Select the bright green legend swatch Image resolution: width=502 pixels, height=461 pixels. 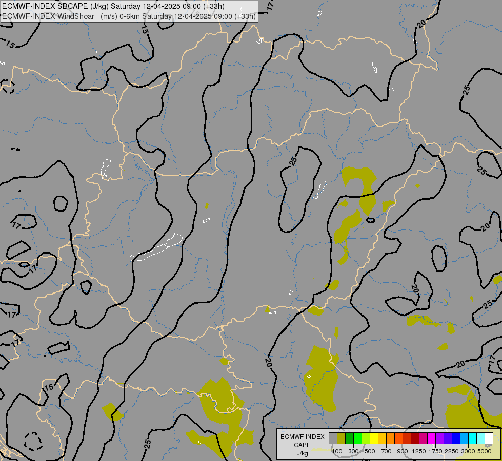pyautogui.click(x=357, y=438)
